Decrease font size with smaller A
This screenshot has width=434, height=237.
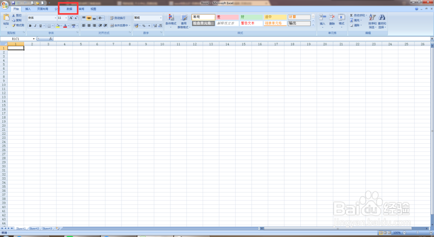[76, 18]
